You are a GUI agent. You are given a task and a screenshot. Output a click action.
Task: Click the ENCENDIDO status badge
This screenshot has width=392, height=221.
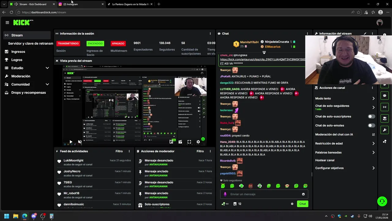[95, 44]
